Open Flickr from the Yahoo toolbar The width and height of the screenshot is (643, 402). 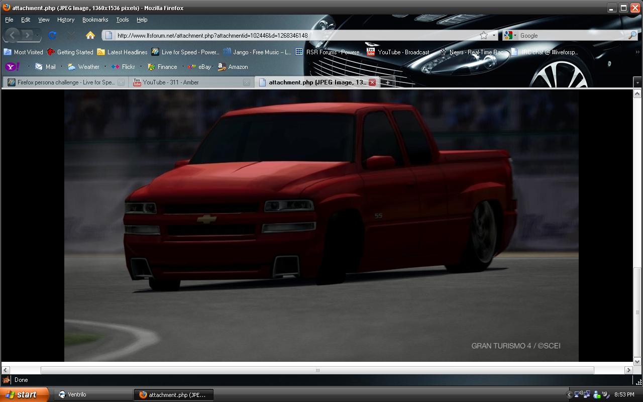[123, 66]
